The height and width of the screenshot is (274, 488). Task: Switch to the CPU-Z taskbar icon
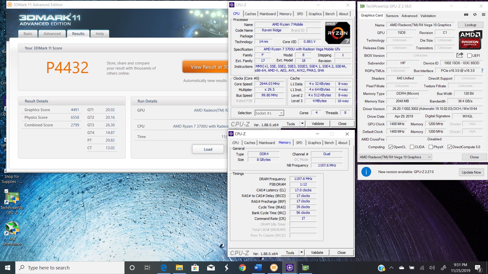(x=289, y=268)
